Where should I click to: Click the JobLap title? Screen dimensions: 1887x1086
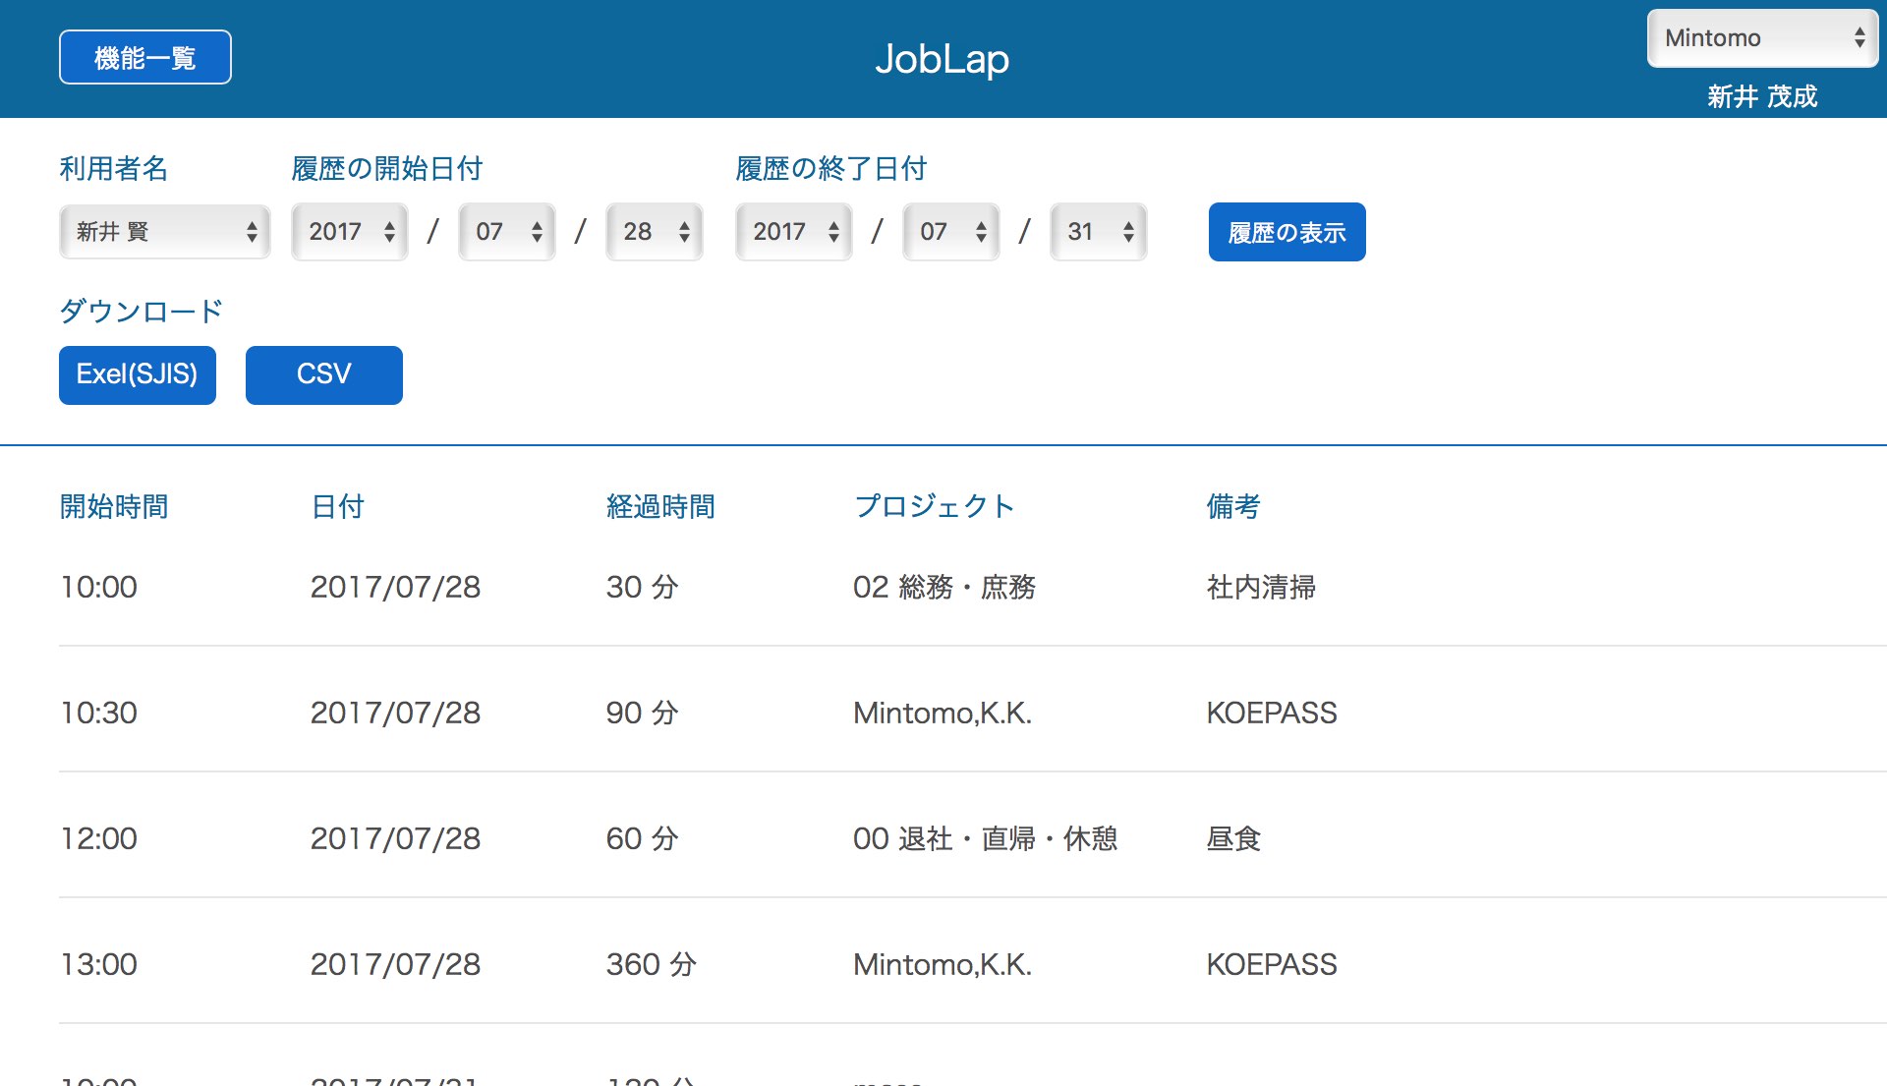[943, 59]
